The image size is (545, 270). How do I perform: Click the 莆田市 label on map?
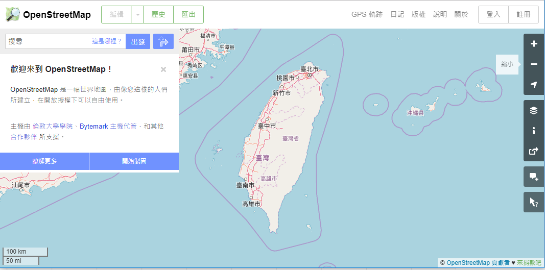coord(191,50)
